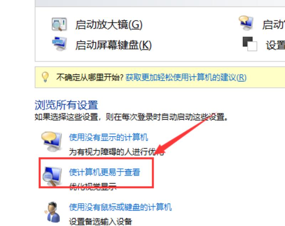Screen dimensions: 285x226
Task: Start Magnifier via 启动放大镜(G)
Action: pyautogui.click(x=109, y=25)
